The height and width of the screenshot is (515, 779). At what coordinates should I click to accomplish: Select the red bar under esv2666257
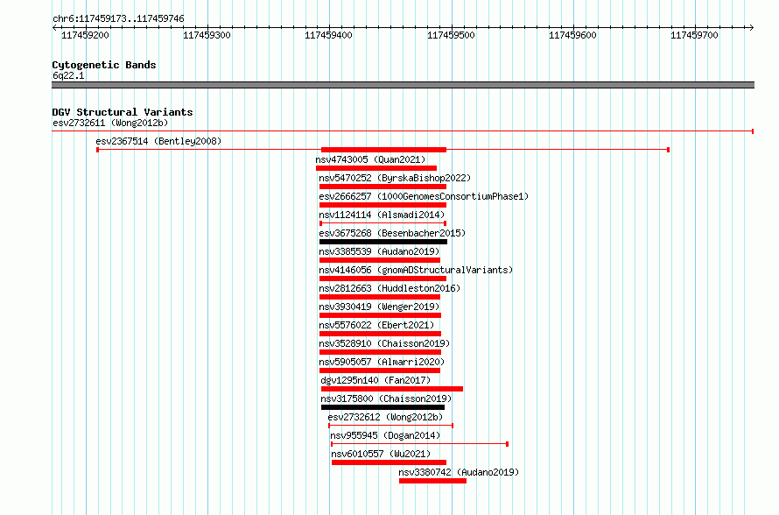tap(382, 205)
